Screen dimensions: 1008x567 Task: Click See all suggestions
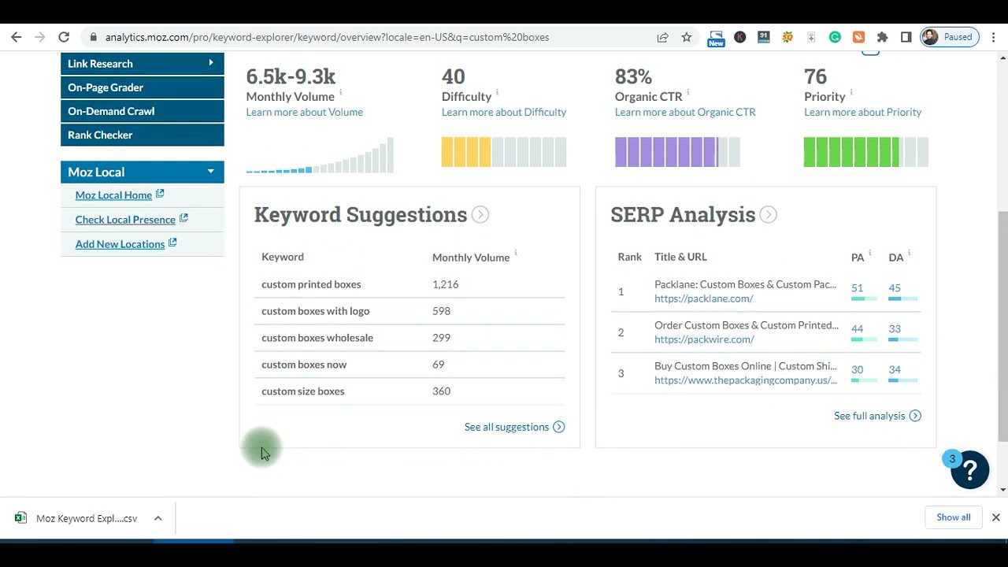tap(514, 427)
